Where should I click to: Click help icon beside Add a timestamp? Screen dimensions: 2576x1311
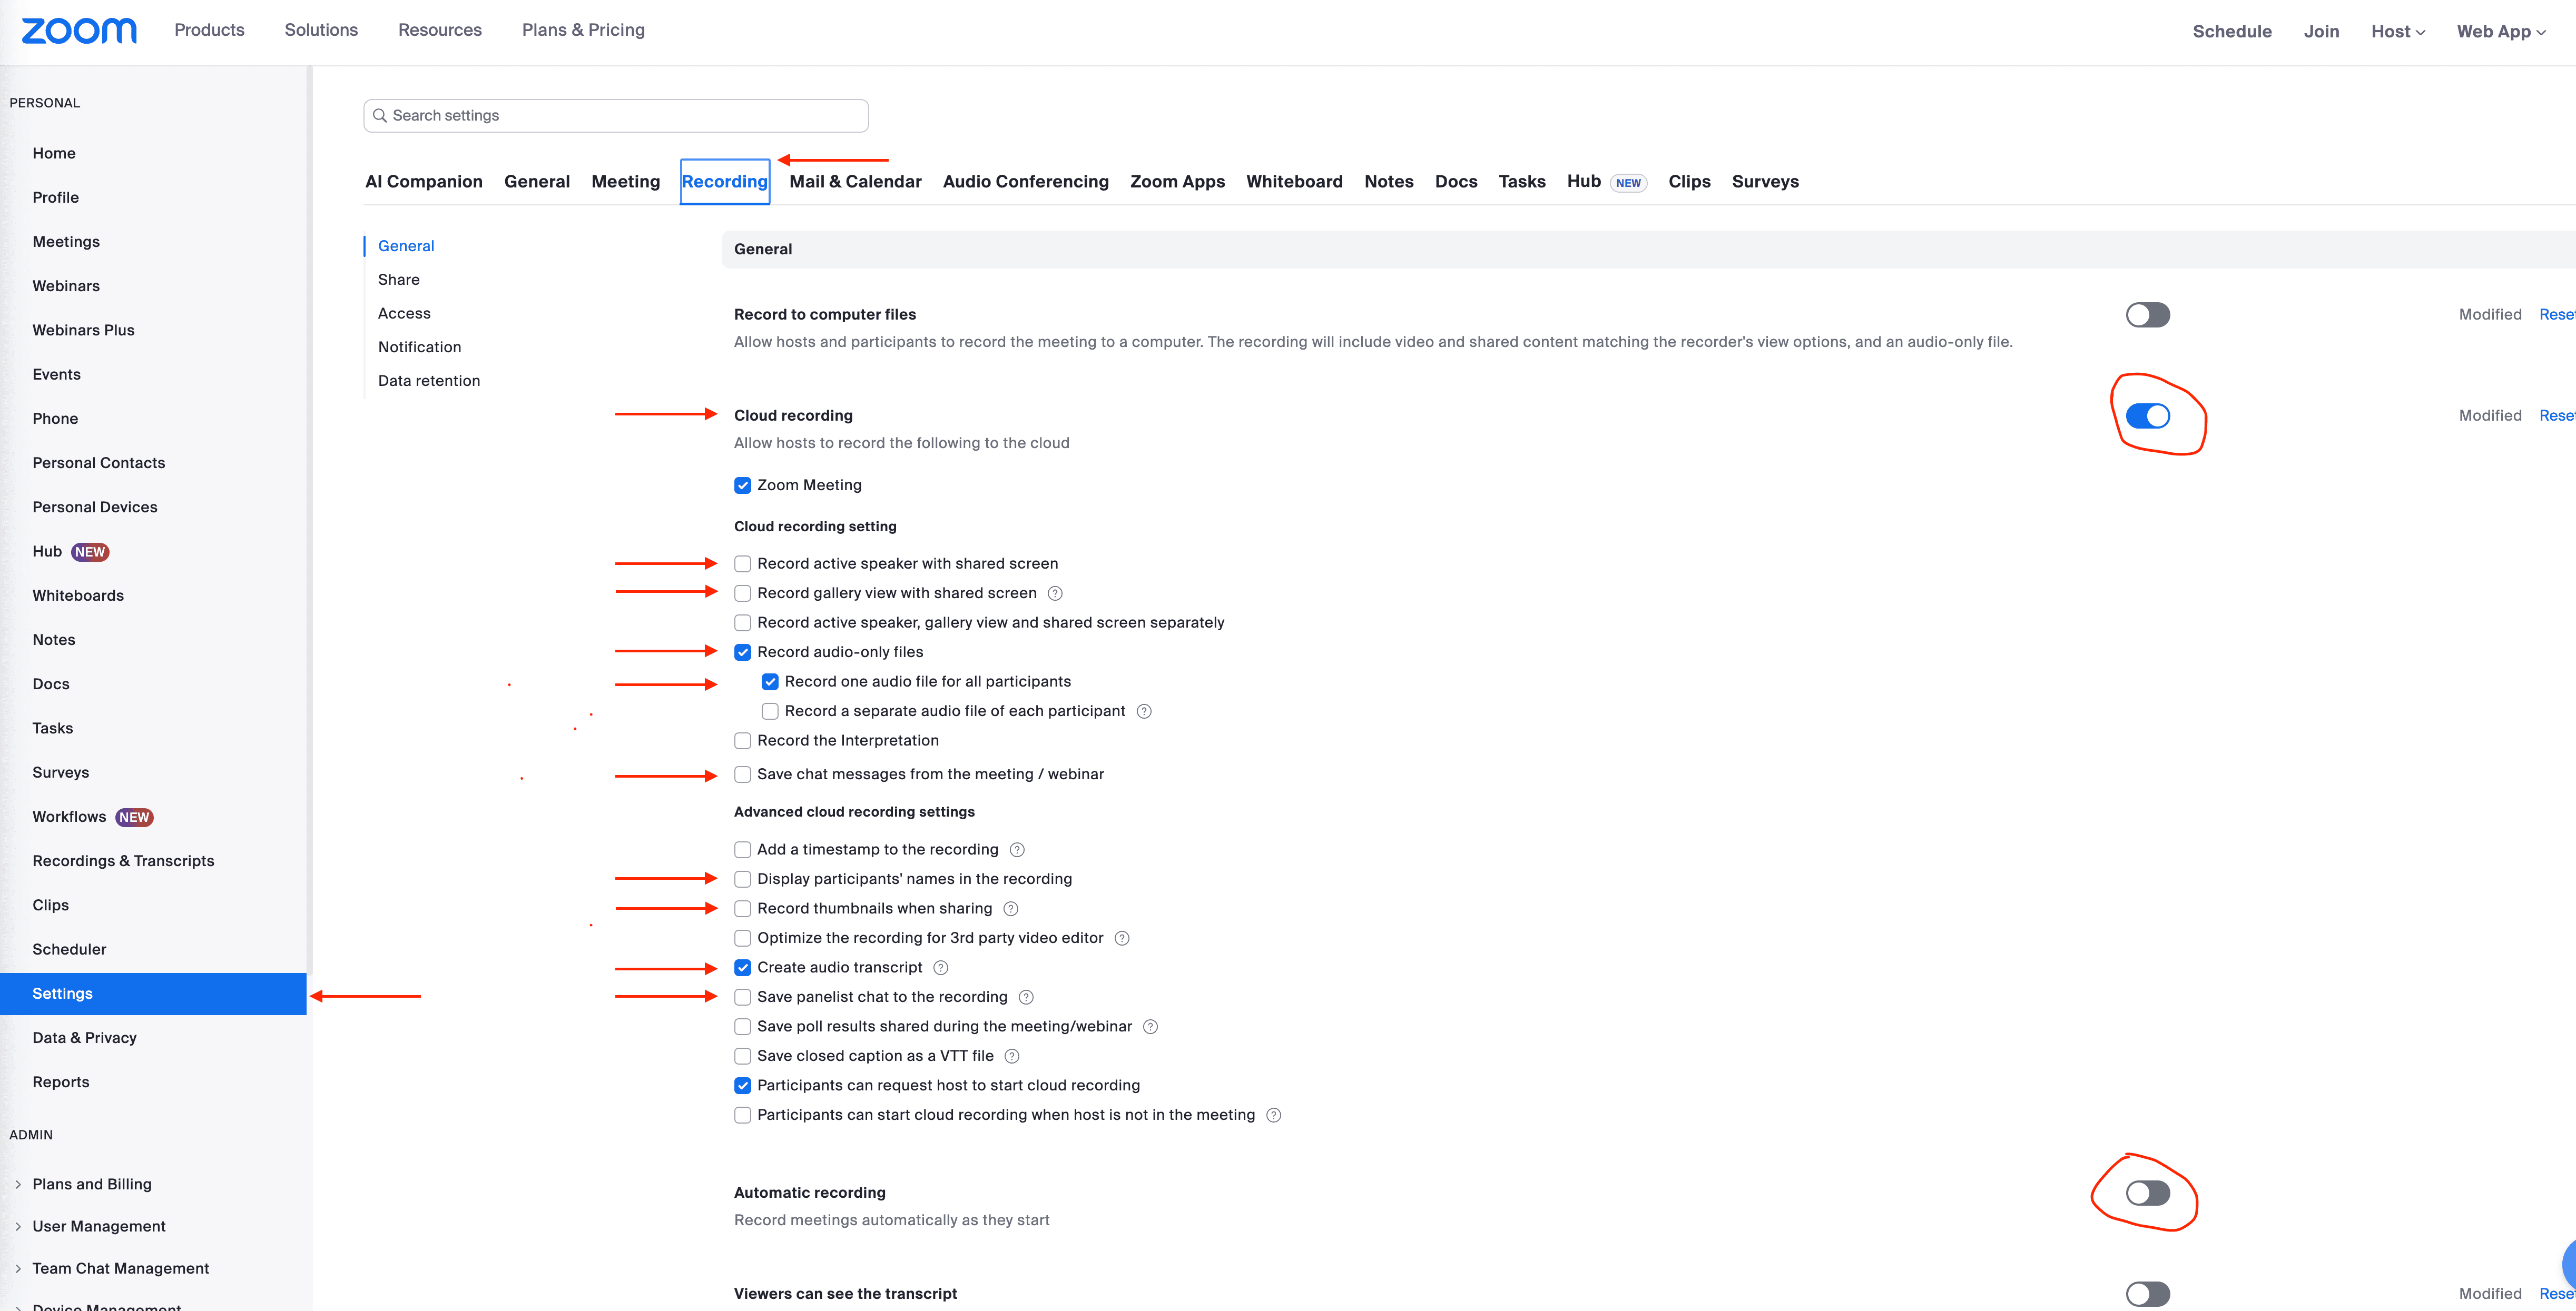[1017, 849]
